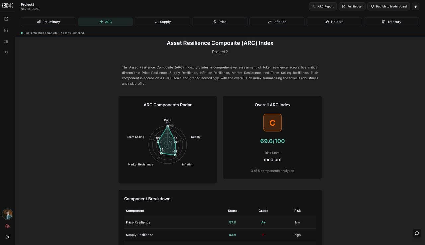Open the dashboard grid icon in the sidebar
Screen dimensions: 425x245
tap(6, 41)
